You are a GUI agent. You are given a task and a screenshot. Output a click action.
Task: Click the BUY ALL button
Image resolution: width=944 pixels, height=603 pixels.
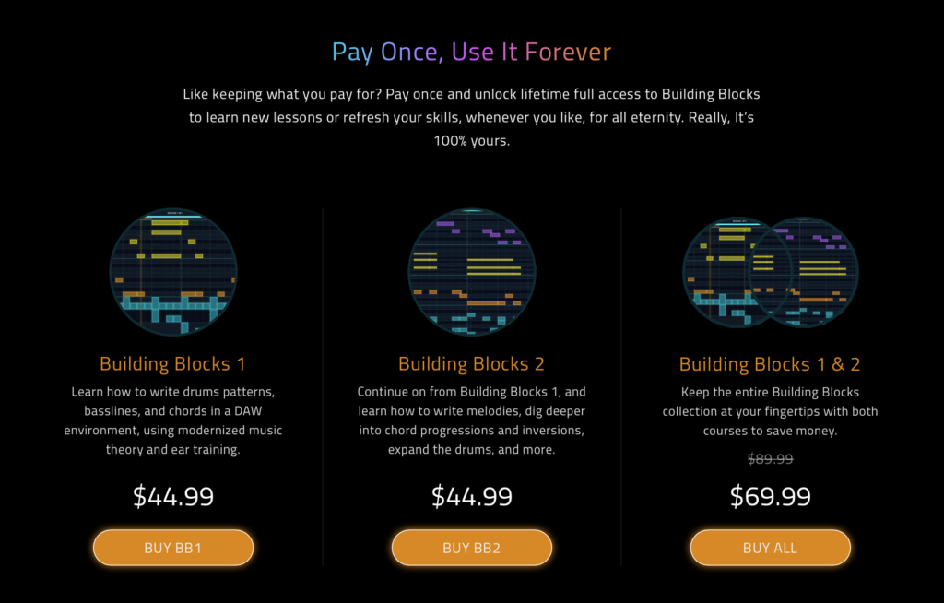[x=770, y=548]
